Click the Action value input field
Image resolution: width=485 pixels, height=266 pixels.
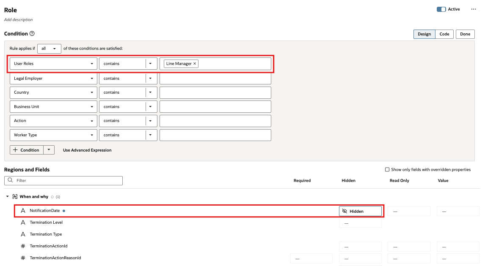click(215, 121)
